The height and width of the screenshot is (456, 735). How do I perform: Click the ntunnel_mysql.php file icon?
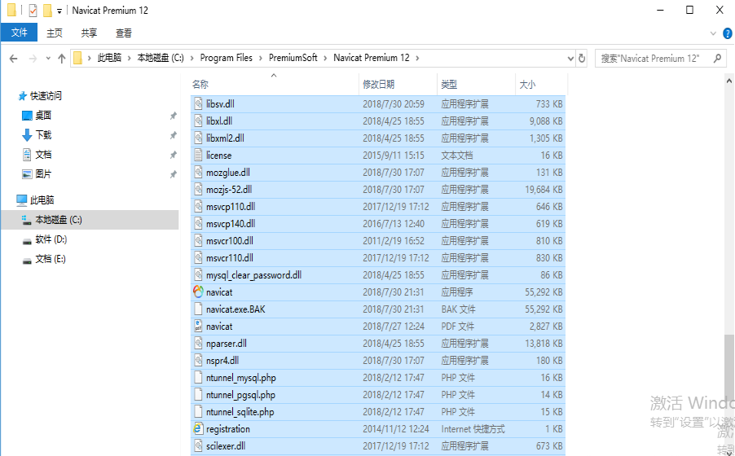click(x=198, y=378)
